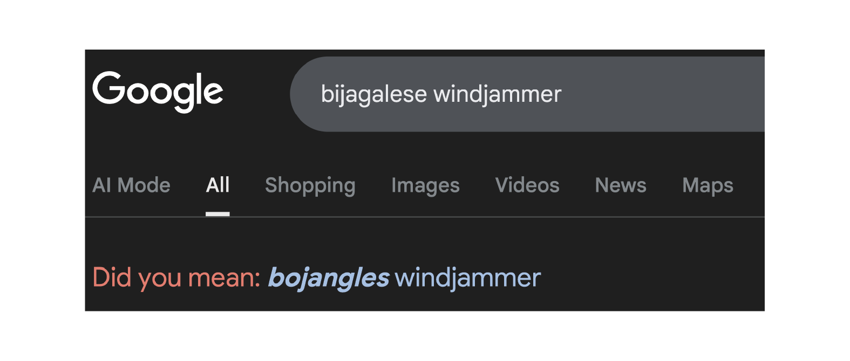Click the white underline beneath All tab
850x361 pixels.
[217, 214]
